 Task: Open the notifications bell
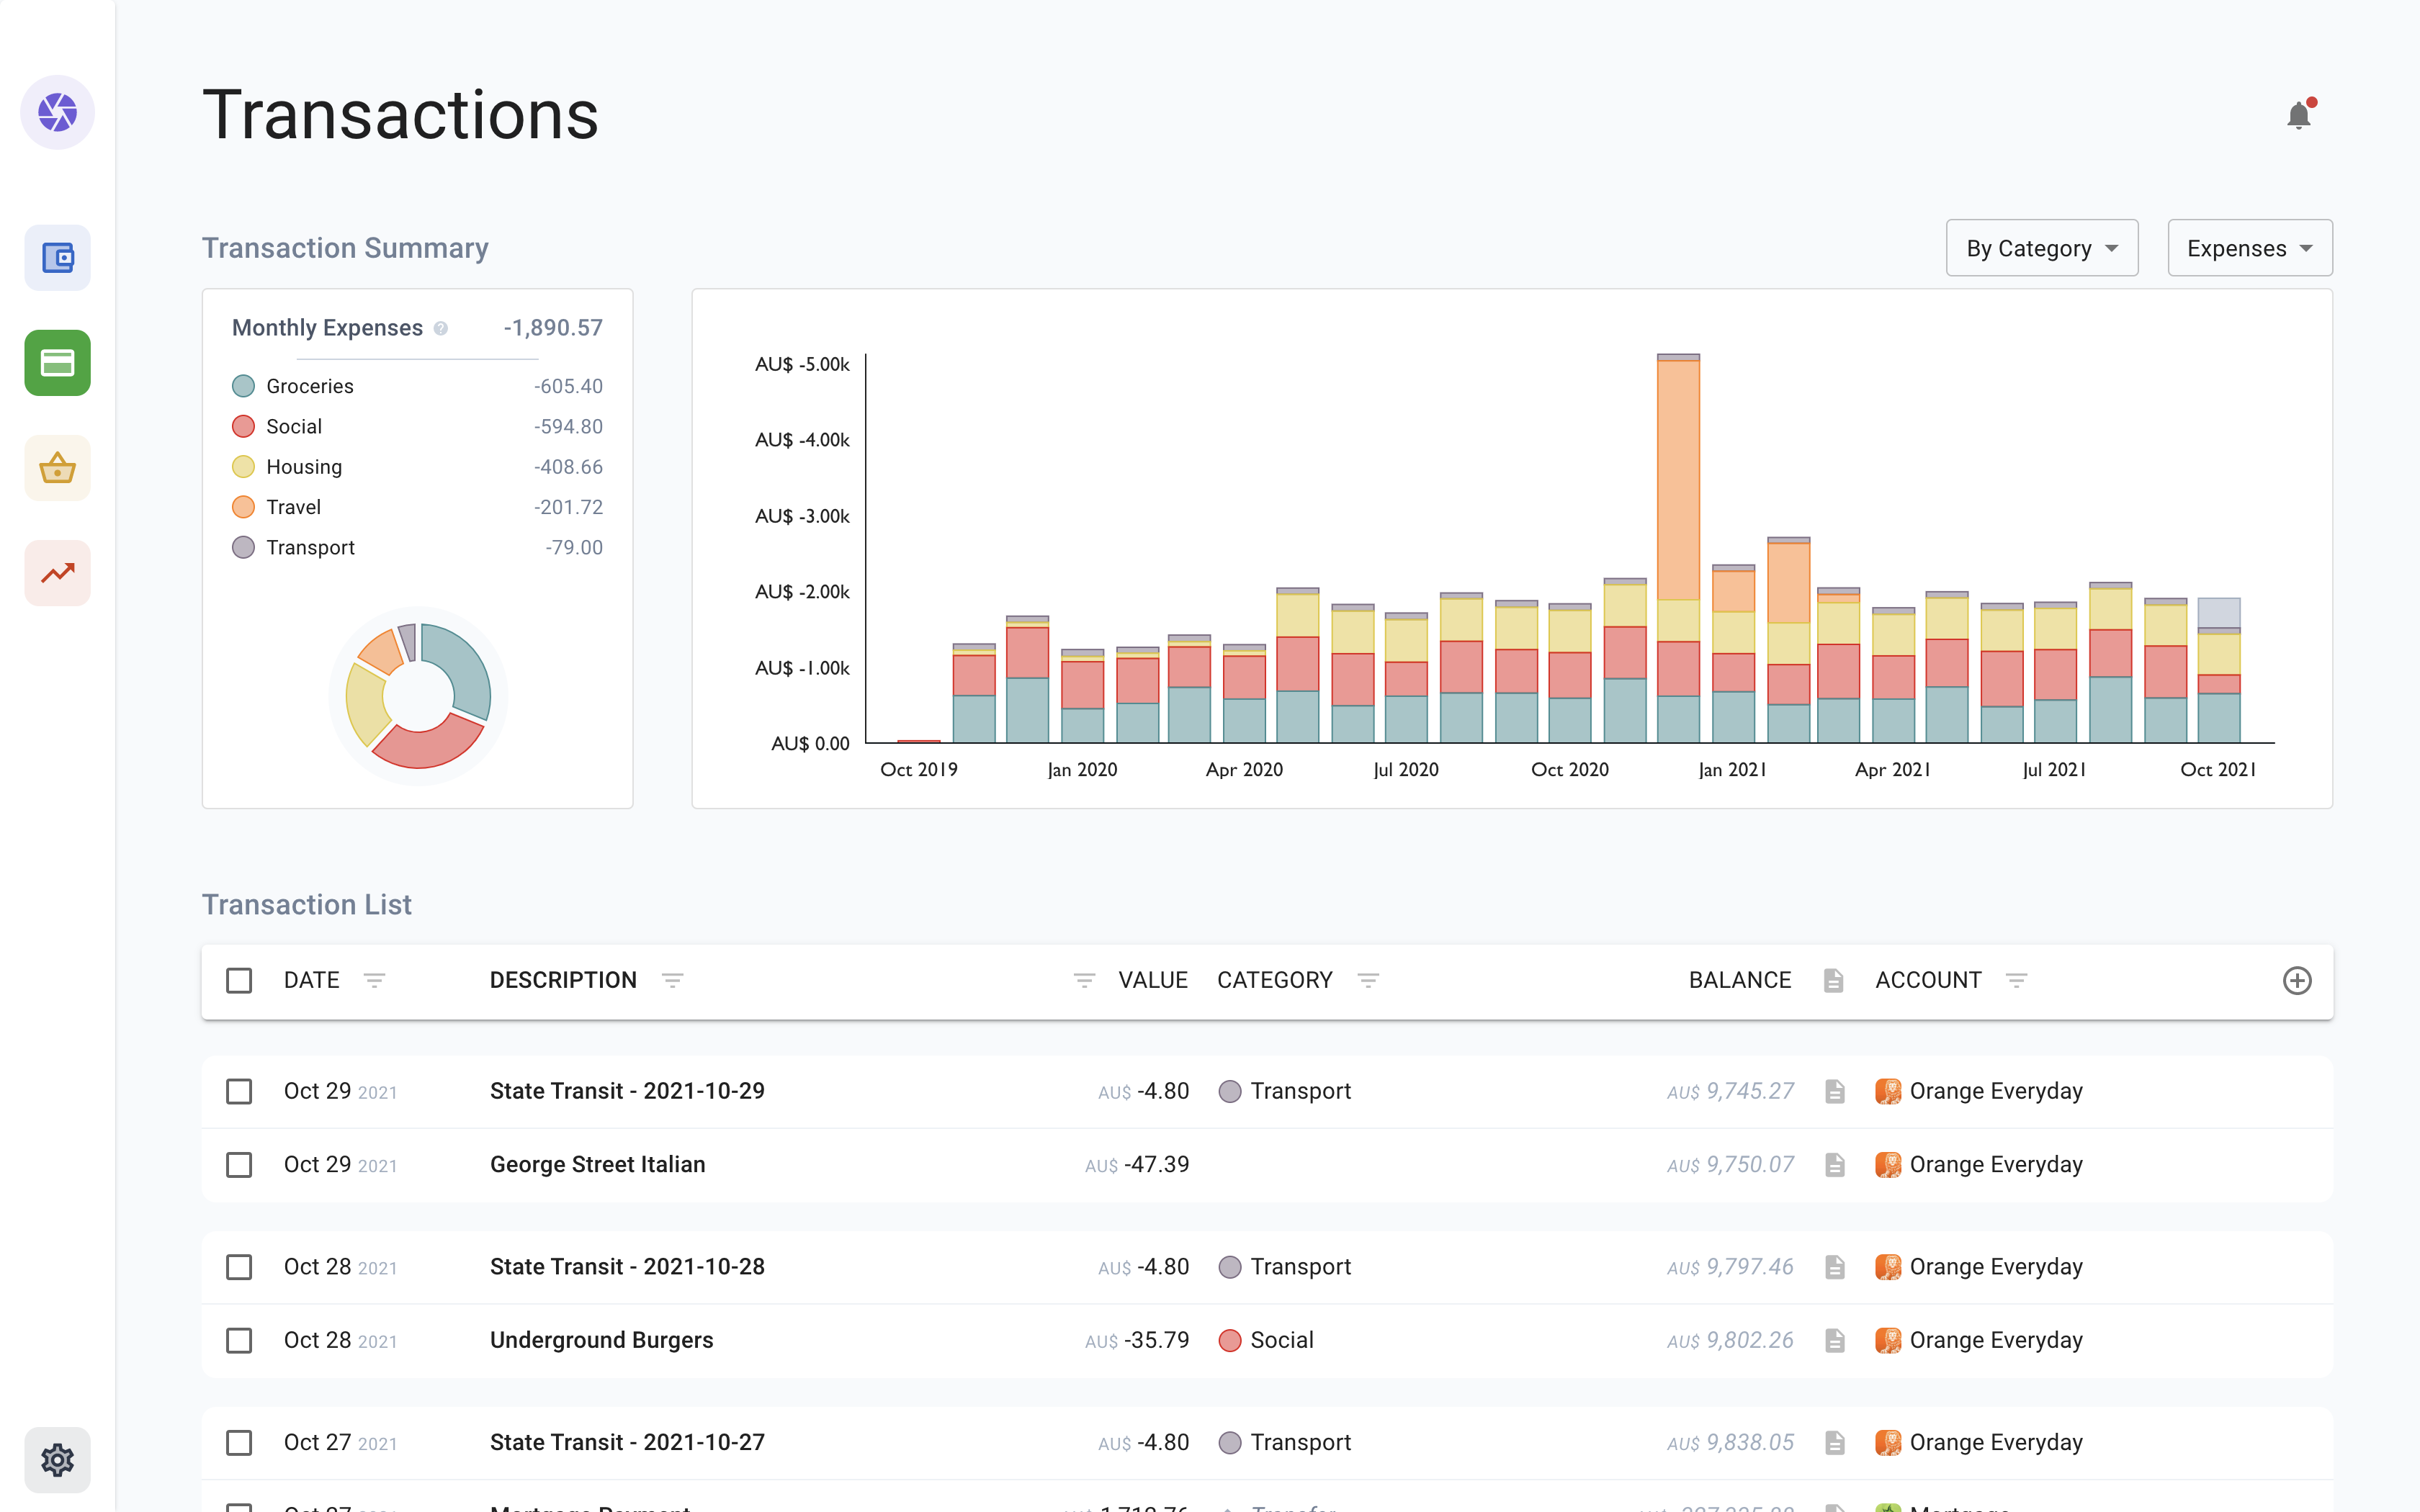point(2298,115)
